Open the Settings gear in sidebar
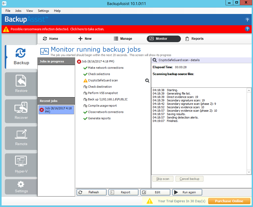The image size is (253, 207). 21,187
